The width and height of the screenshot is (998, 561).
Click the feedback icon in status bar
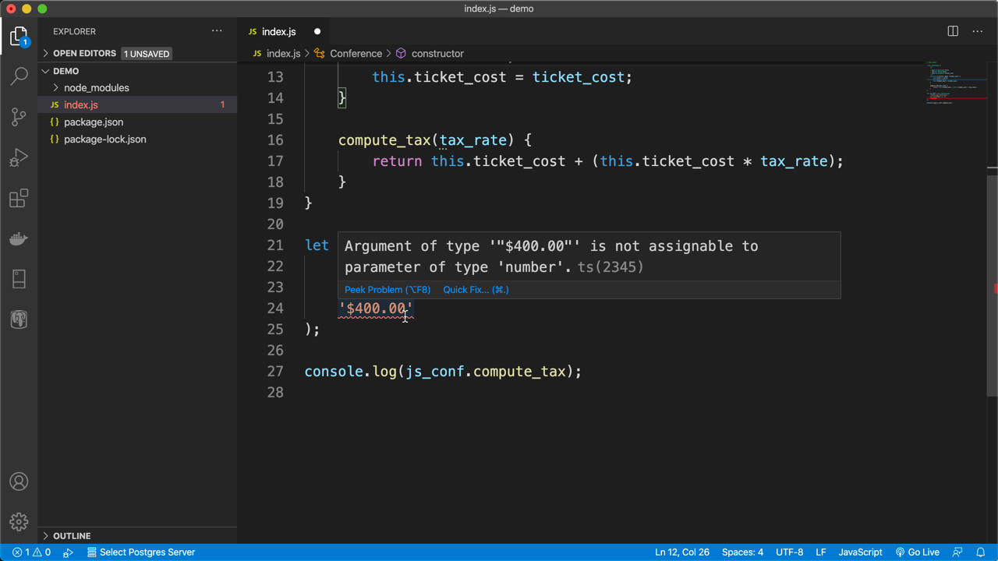957,552
